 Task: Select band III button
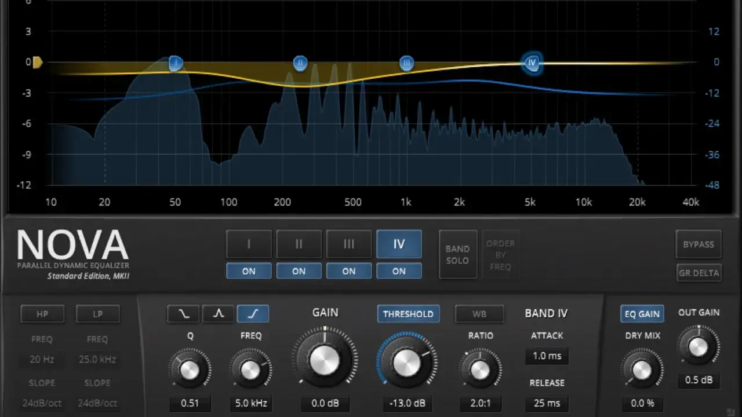pyautogui.click(x=349, y=244)
